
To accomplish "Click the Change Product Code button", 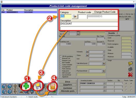I will [105, 12].
